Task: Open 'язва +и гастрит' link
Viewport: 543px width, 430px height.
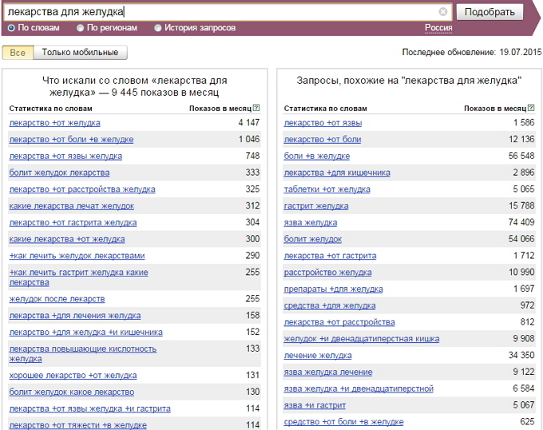Action: click(315, 405)
